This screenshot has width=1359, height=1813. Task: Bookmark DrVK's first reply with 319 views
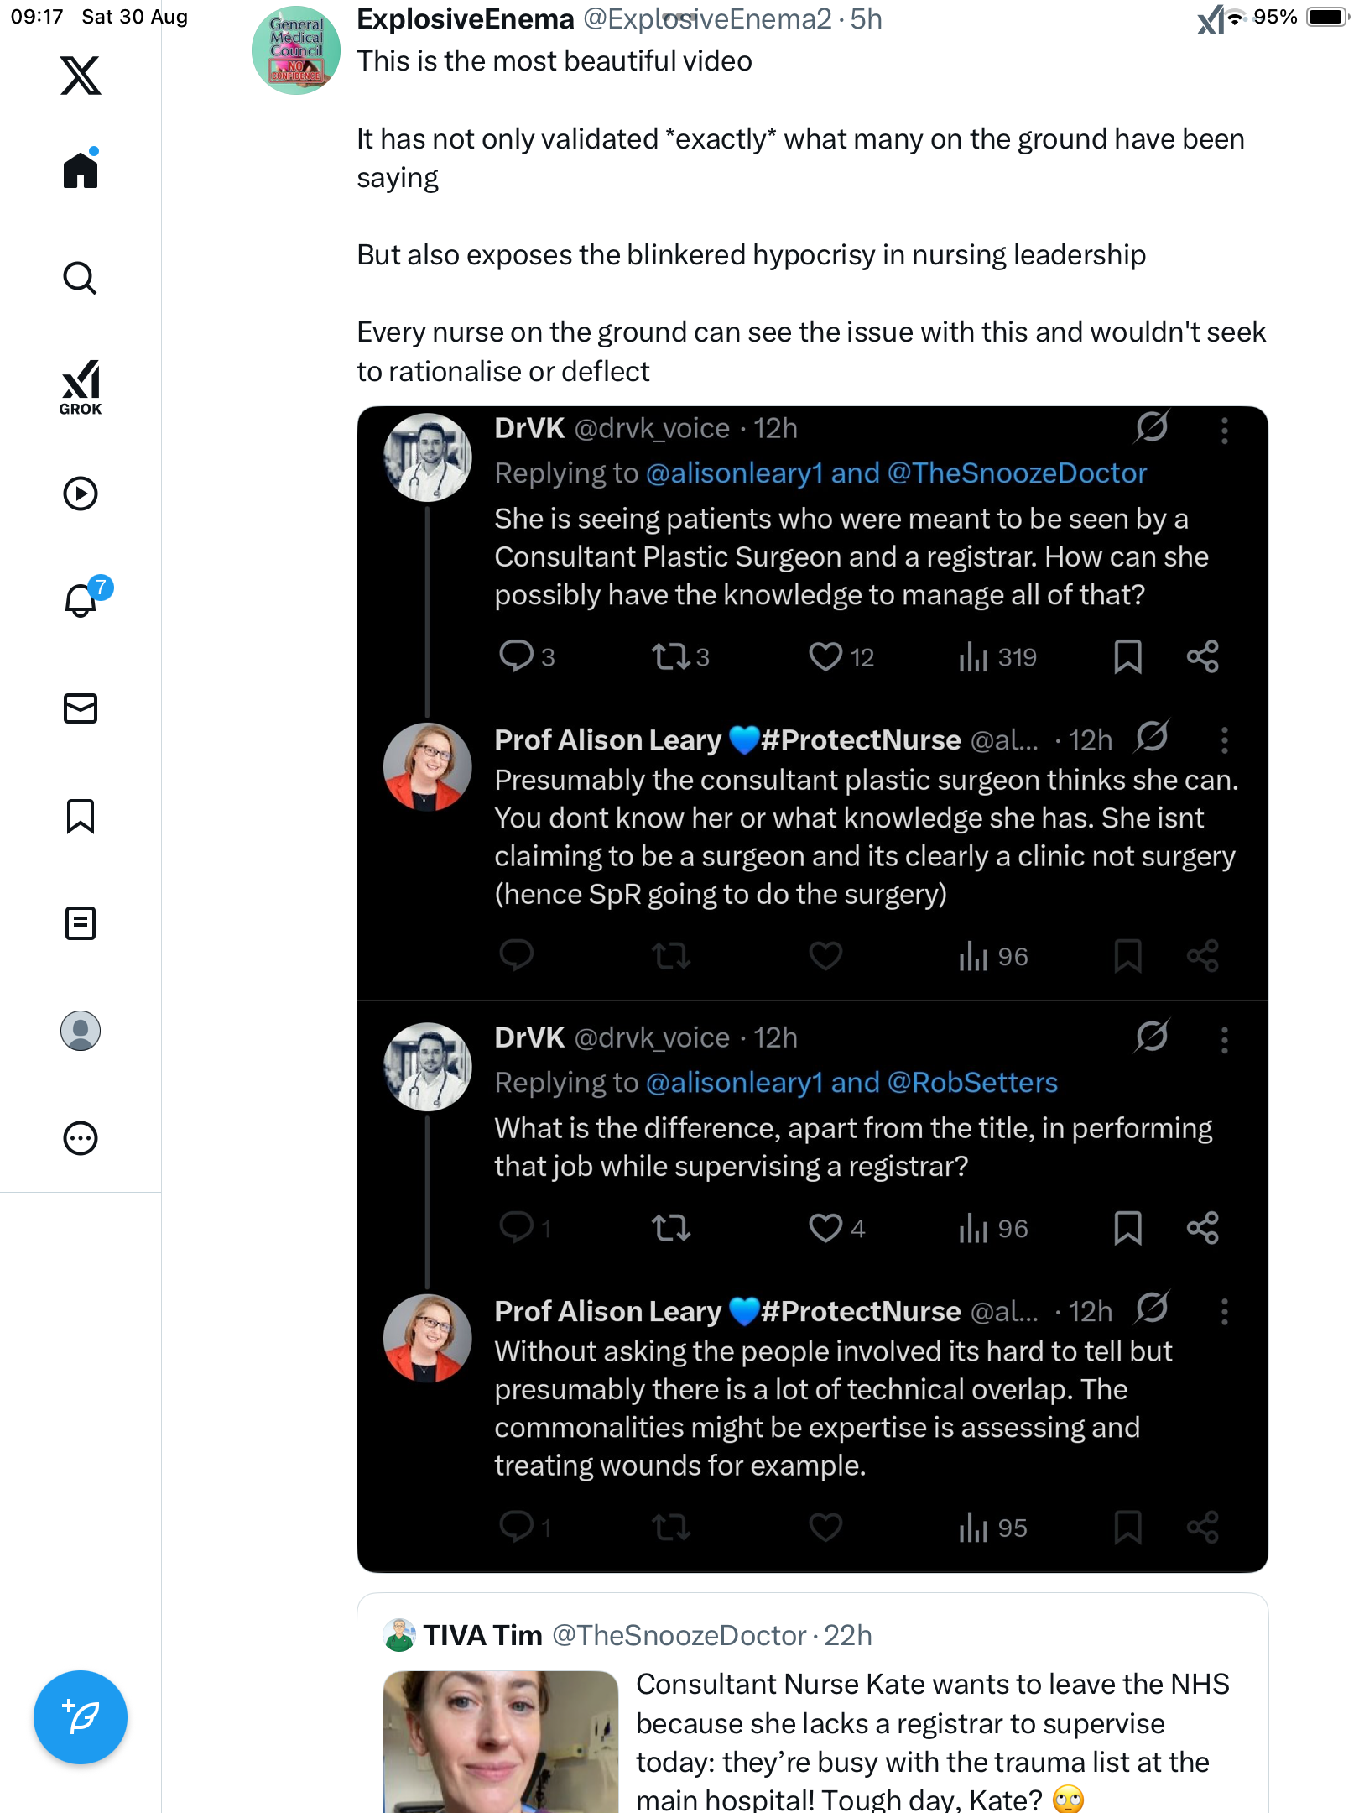(x=1127, y=656)
